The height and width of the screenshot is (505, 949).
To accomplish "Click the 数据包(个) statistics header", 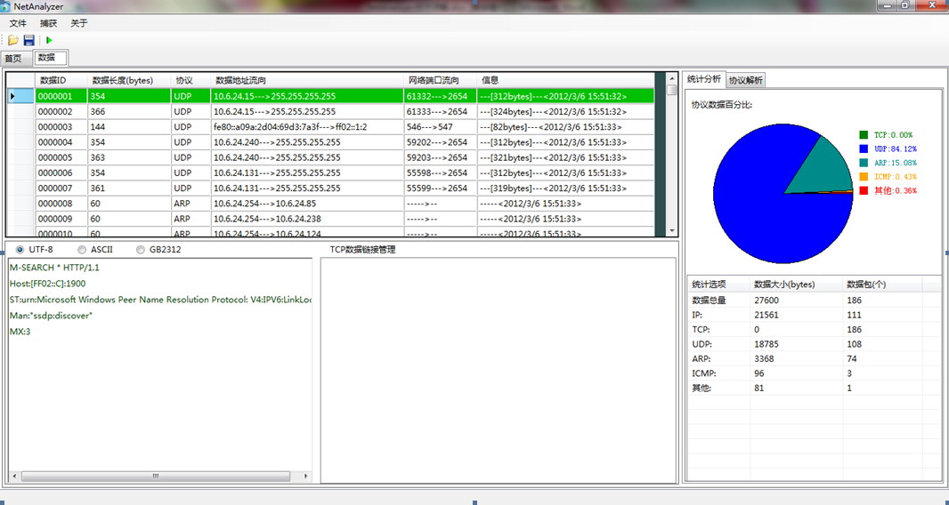I will click(883, 285).
